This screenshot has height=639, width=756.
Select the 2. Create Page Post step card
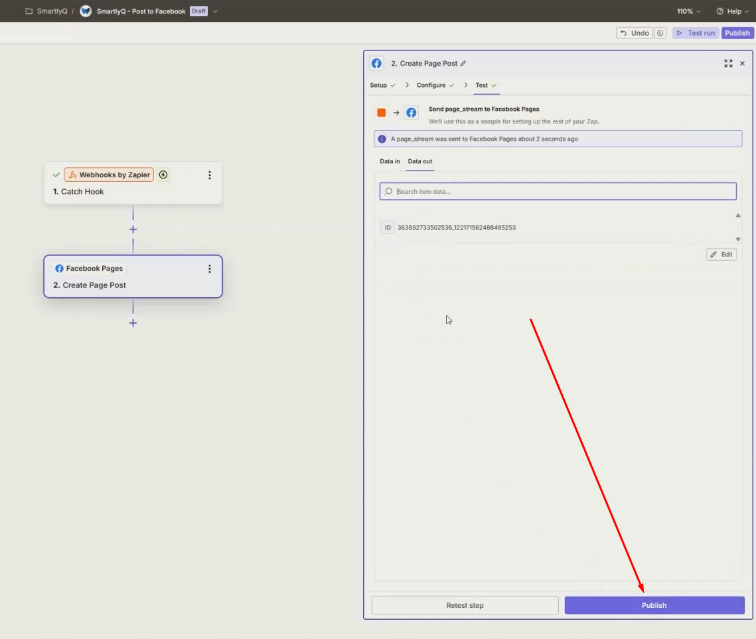pyautogui.click(x=133, y=277)
